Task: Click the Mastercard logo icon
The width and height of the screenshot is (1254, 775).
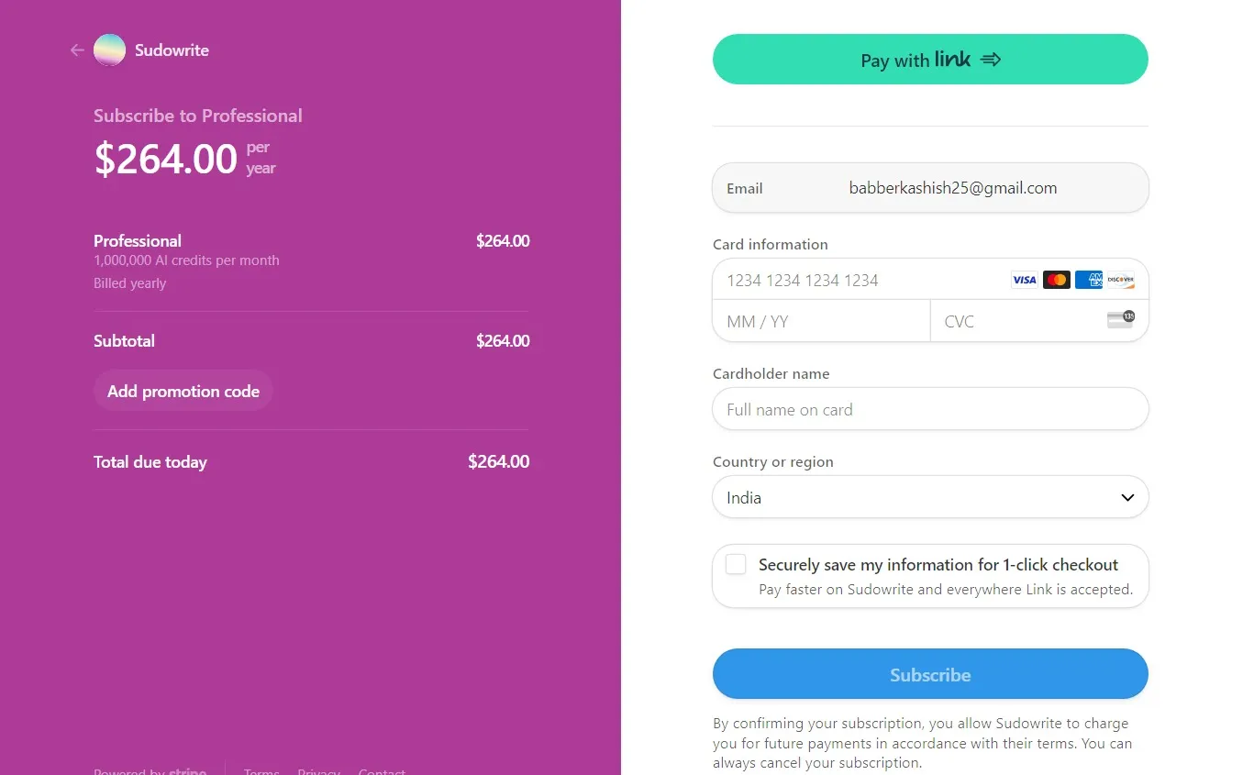Action: click(1057, 280)
